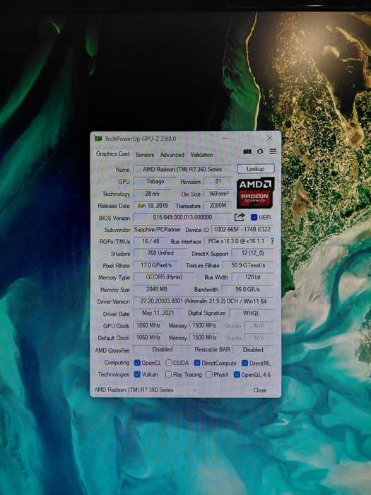The width and height of the screenshot is (371, 495).
Task: Toggle the OpenGL 4.6 checkbox
Action: (237, 375)
